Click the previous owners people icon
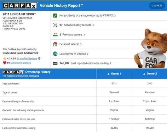Viewport: 167px width, 134px height. coord(55,35)
